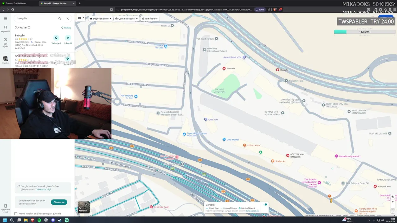Open Discord from the taskbar
397x223 pixels.
tap(53, 220)
